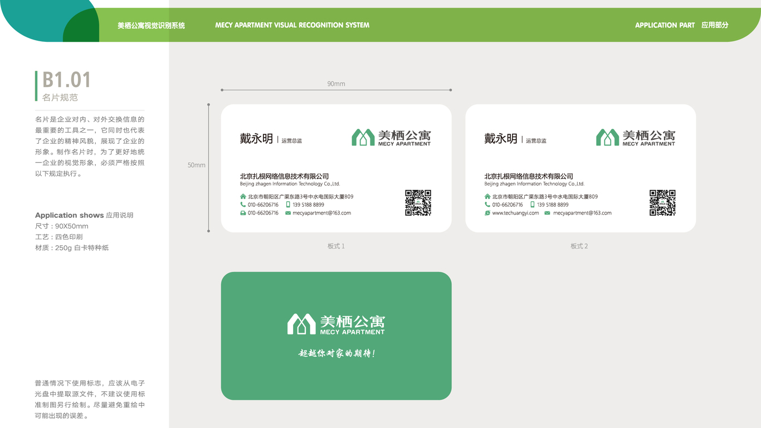Click the landline number beside the handset icon on card 板式 1
Image resolution: width=761 pixels, height=428 pixels.
coord(263,205)
